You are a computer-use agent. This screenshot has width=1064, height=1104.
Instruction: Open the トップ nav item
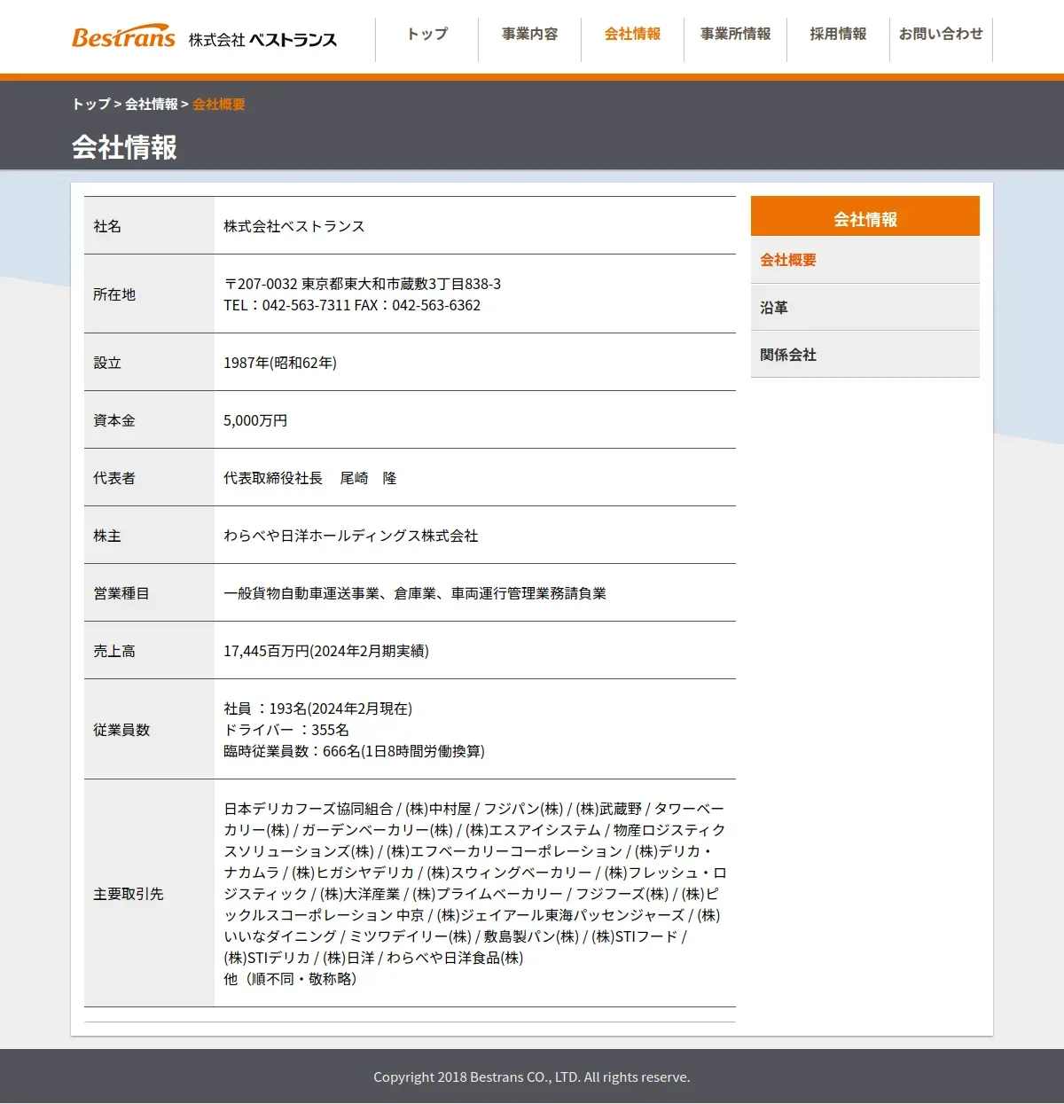coord(427,34)
